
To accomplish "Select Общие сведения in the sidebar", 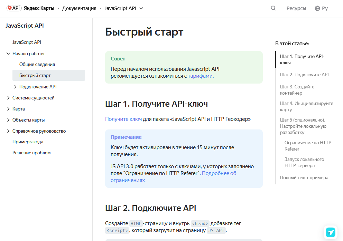I will coord(37,64).
